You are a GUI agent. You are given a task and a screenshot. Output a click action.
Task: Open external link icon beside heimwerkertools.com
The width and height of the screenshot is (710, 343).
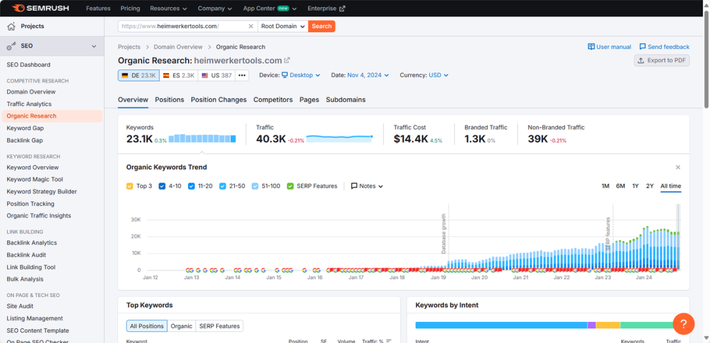tap(287, 60)
